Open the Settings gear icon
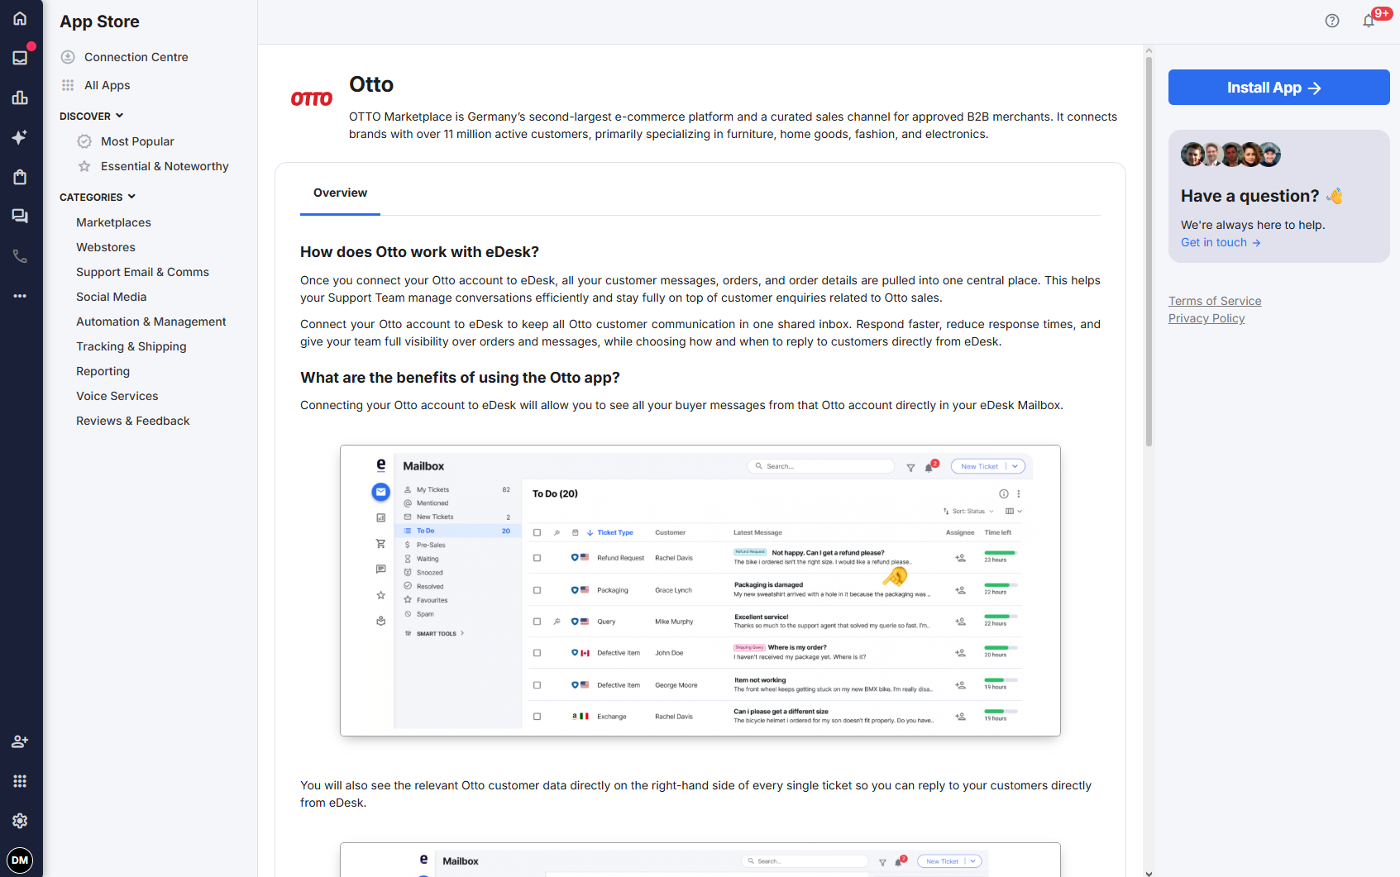This screenshot has height=877, width=1400. pos(20,821)
